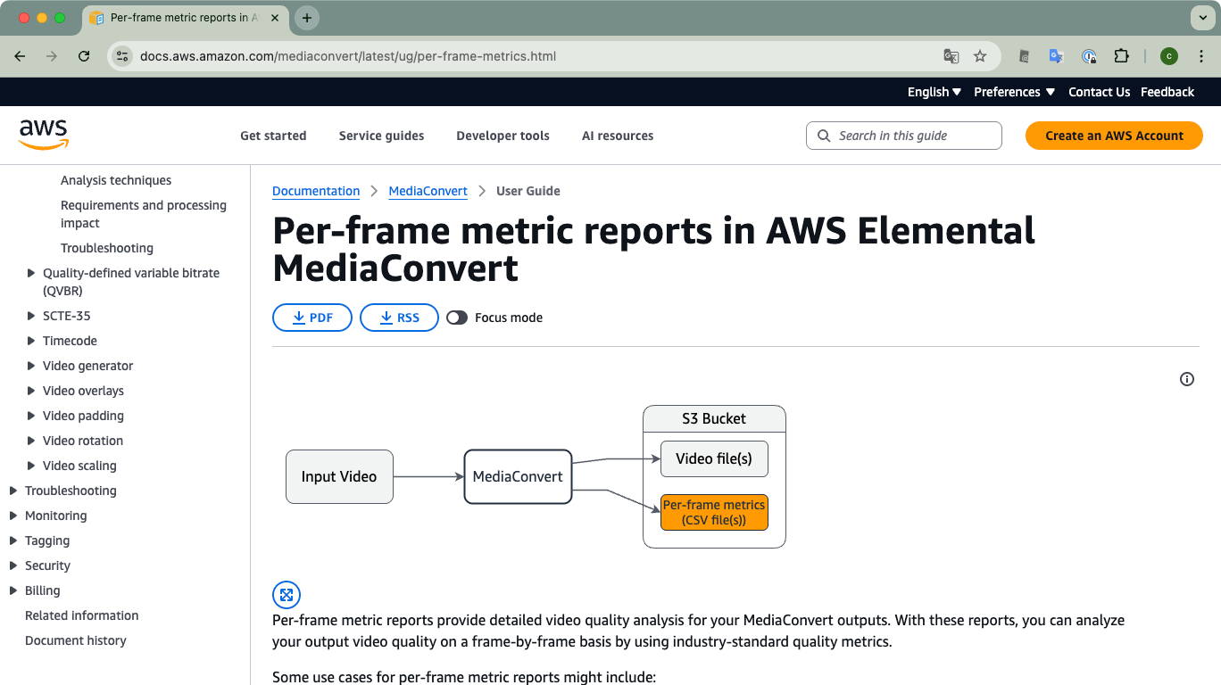Click the tab search chevron button
This screenshot has width=1221, height=685.
pyautogui.click(x=1202, y=18)
